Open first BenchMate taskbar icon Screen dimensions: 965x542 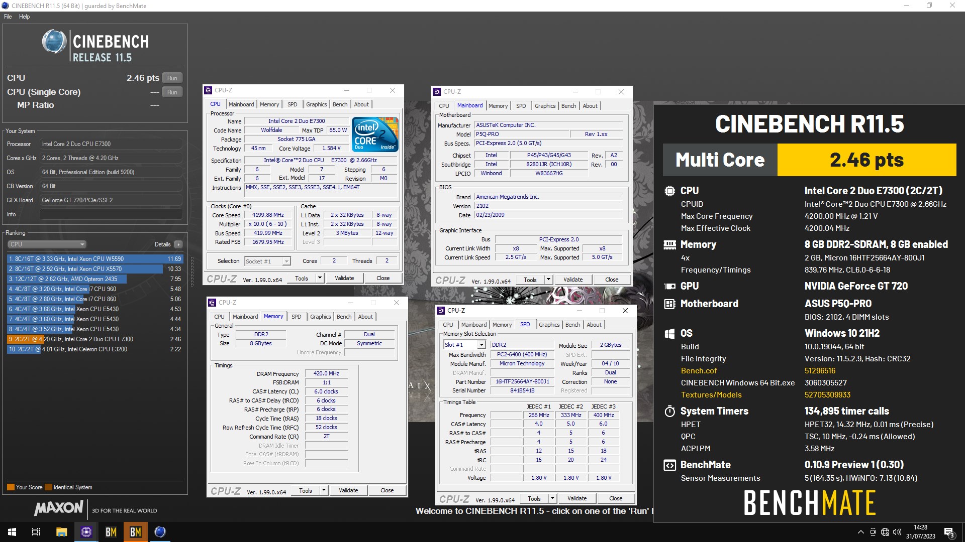point(111,532)
